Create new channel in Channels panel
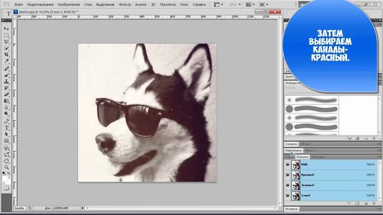The width and height of the screenshot is (383, 215). tap(366, 203)
